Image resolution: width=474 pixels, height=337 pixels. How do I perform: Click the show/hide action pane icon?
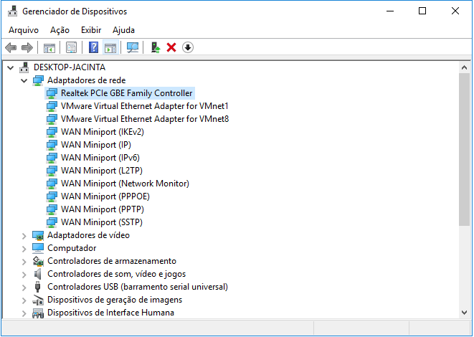pos(110,47)
